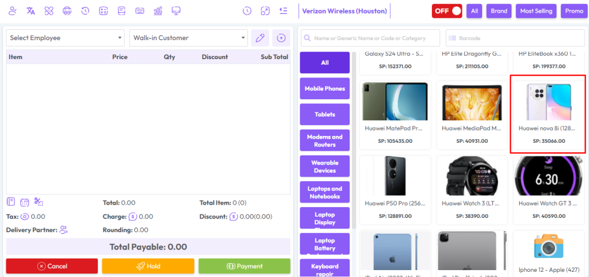Click the bandage icon in top toolbar

pos(49,11)
